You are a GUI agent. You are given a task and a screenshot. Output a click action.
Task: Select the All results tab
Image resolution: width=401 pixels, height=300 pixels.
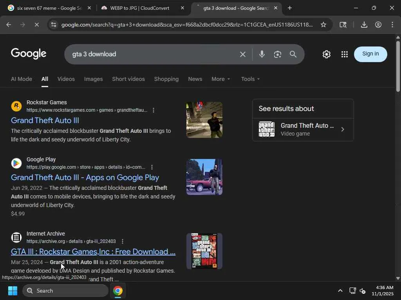click(45, 79)
